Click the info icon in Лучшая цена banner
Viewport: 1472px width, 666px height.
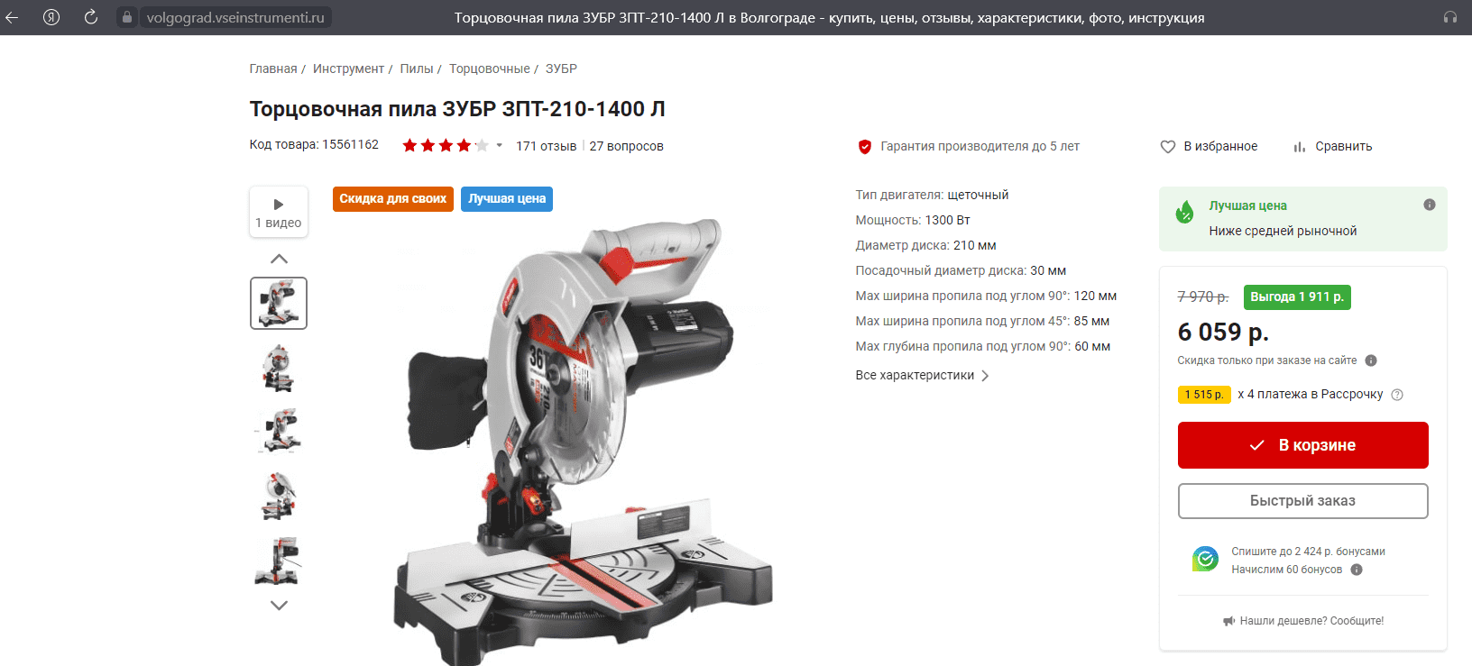click(x=1430, y=205)
